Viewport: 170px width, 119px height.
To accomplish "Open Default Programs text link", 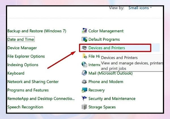I will (x=104, y=39).
